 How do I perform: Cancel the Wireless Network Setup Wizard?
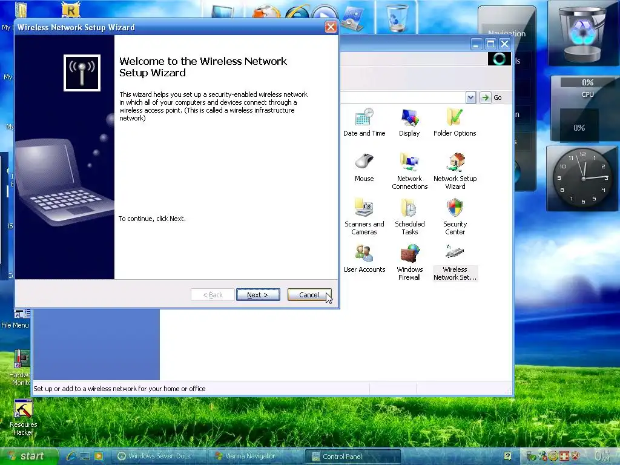[x=309, y=295]
